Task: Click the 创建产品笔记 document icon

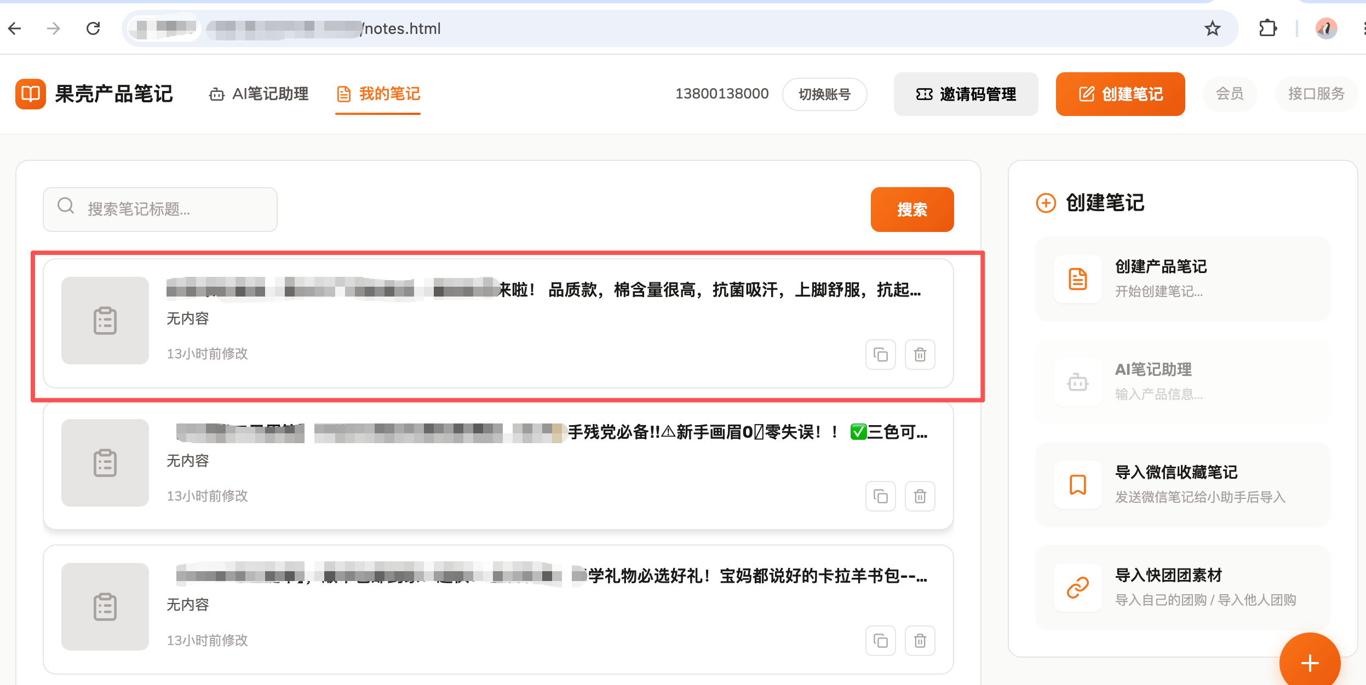Action: pos(1077,279)
